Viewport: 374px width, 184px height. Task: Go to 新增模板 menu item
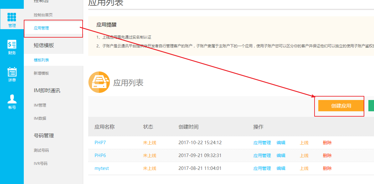tap(41, 73)
